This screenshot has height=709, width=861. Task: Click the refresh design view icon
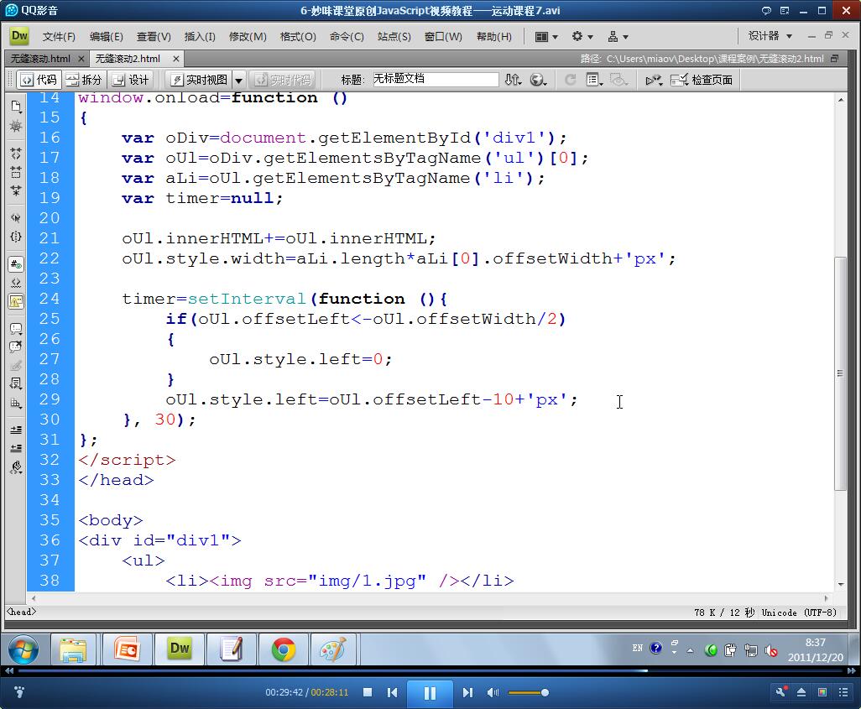[x=570, y=81]
